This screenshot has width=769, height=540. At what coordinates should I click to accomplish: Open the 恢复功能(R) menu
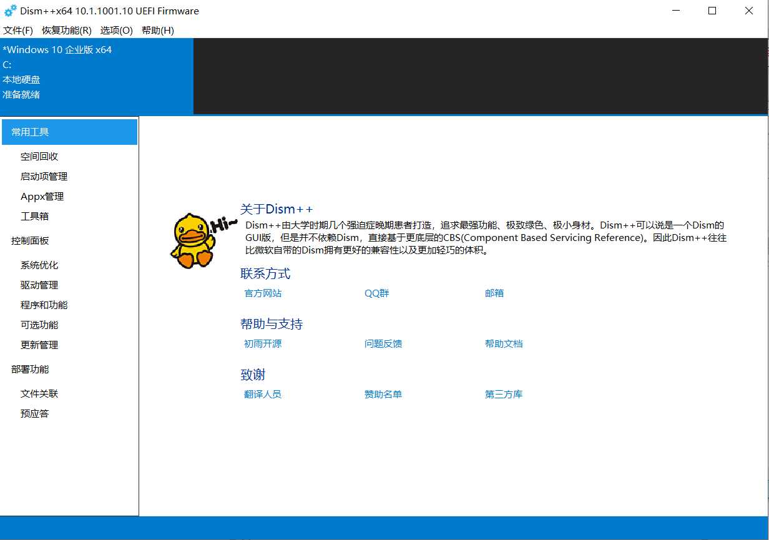(x=66, y=30)
